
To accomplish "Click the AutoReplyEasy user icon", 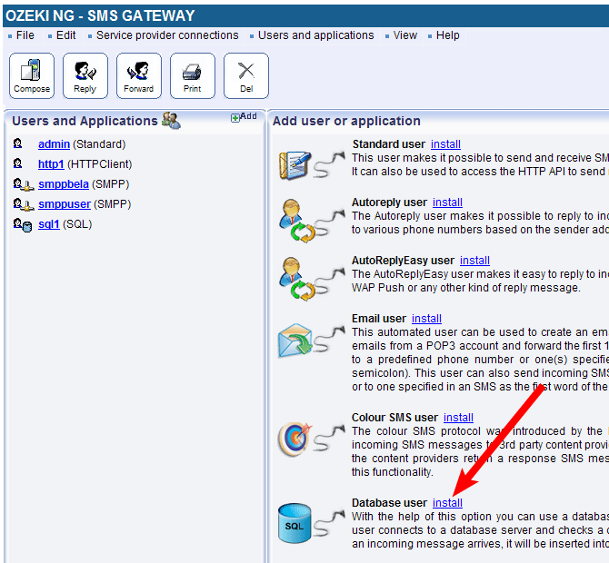I will coord(297,280).
